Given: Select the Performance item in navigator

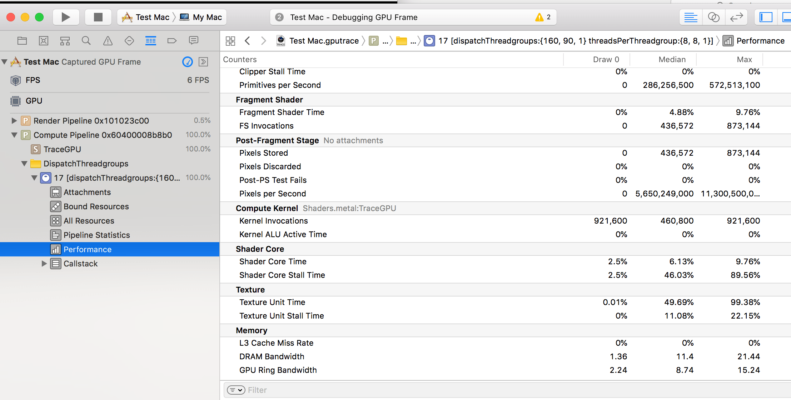Looking at the screenshot, I should 110,249.
